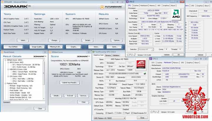The height and width of the screenshot is (121, 212).
Task: Open the Validation tab in GPU-Z
Action: [116, 55]
